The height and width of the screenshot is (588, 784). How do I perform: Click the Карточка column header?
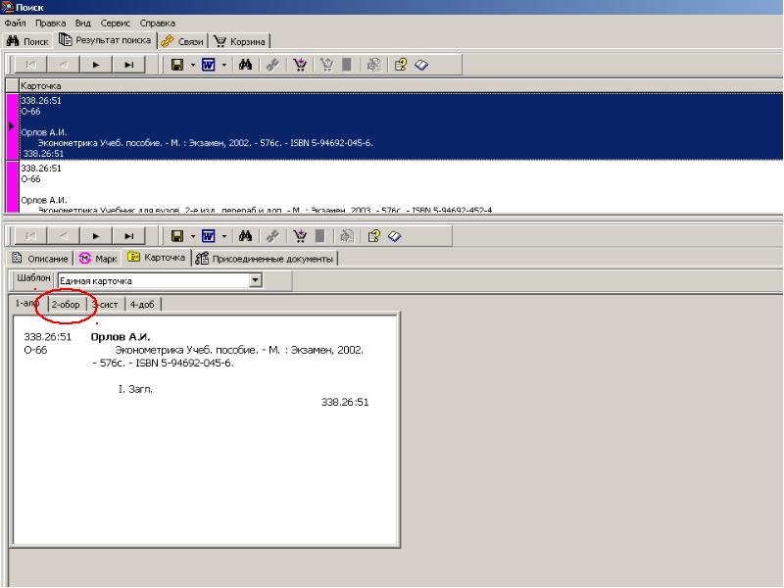[x=401, y=85]
